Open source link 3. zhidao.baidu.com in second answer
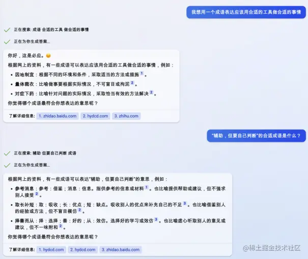Screen dimensions: 308x259 pos(121,250)
